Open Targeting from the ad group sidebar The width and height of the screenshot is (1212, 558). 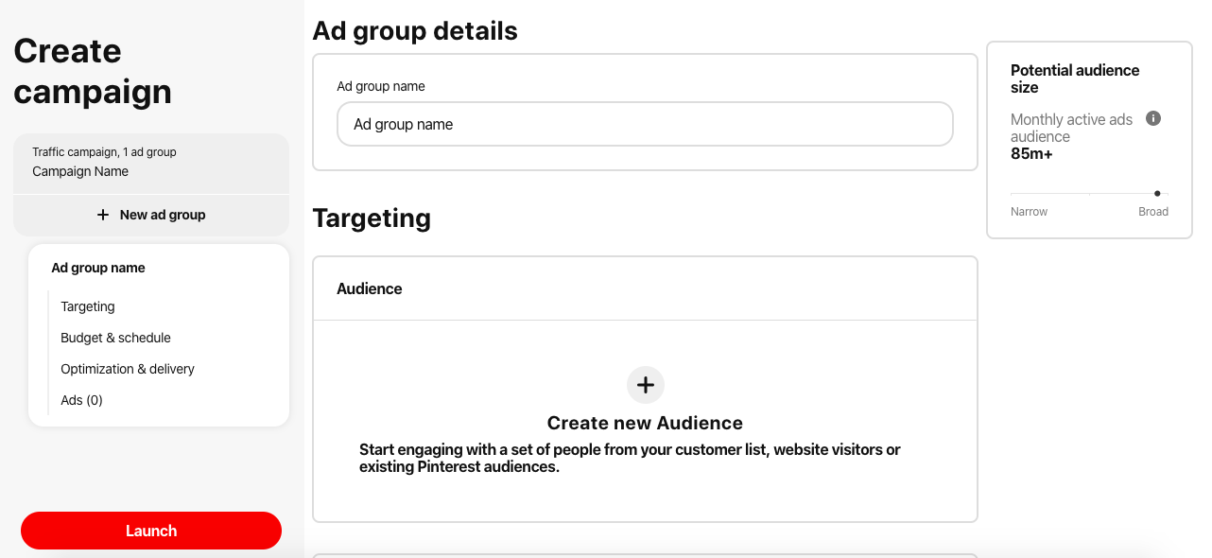(x=88, y=306)
